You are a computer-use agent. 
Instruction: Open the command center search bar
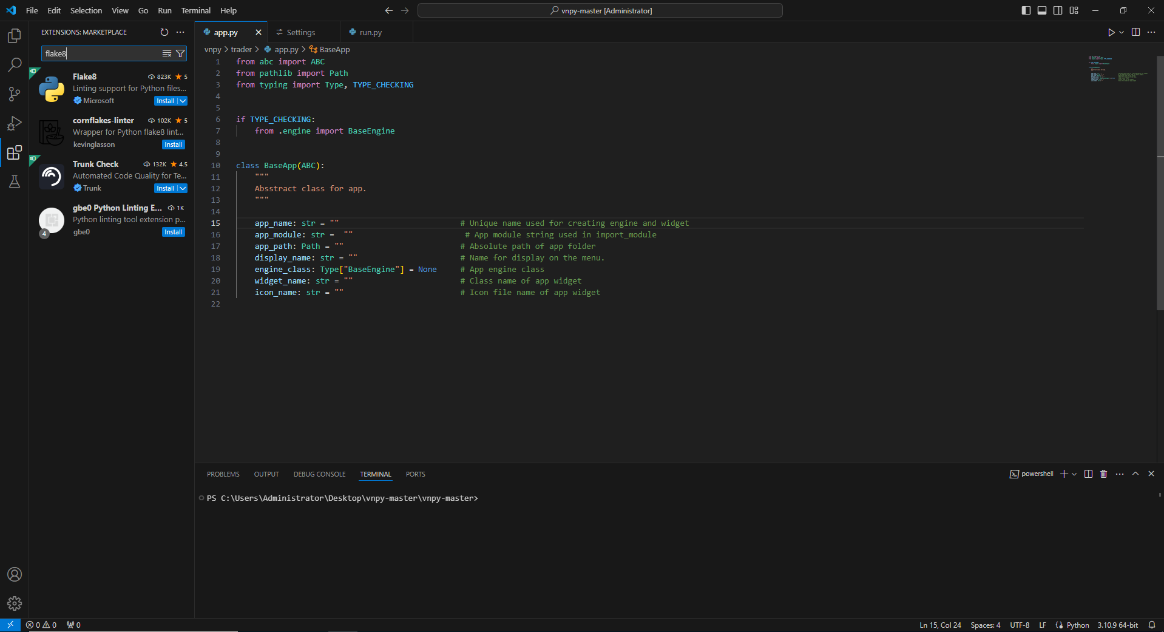(x=600, y=10)
